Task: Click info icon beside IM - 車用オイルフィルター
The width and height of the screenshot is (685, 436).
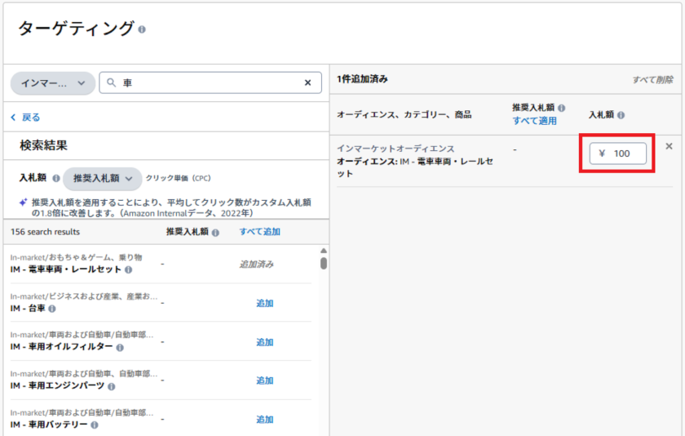Action: tap(120, 347)
